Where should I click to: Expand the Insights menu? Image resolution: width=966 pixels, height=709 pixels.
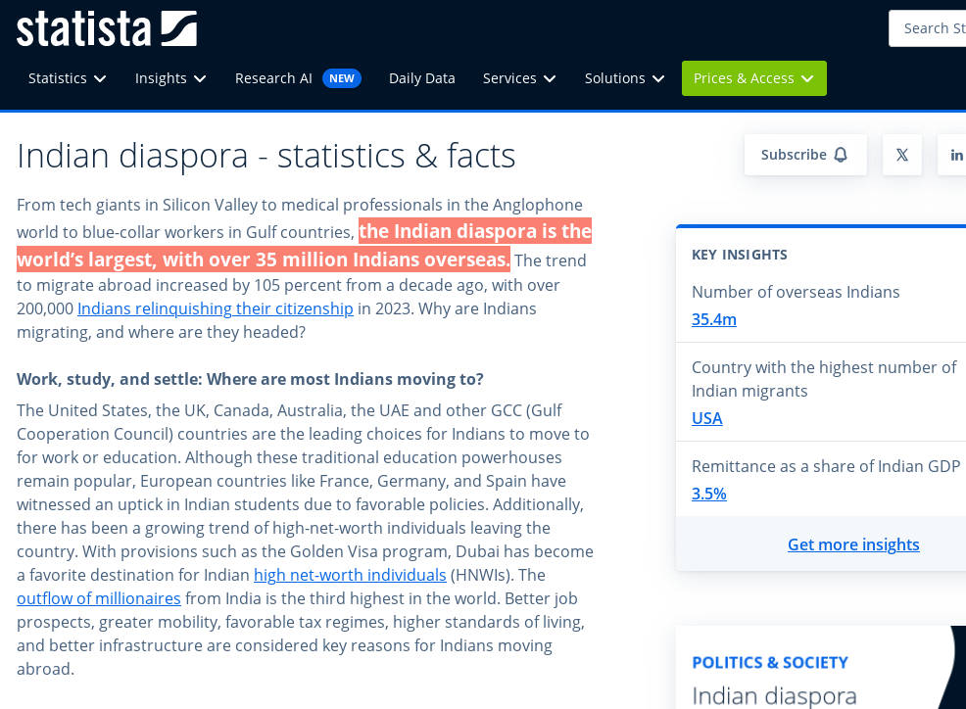[x=170, y=78]
